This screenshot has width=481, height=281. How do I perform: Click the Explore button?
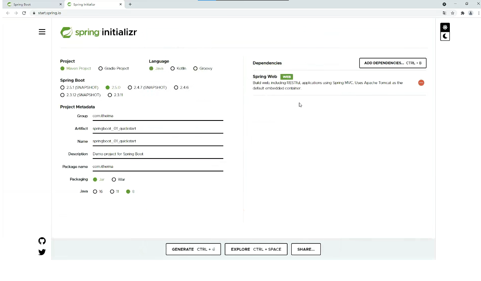tap(256, 249)
